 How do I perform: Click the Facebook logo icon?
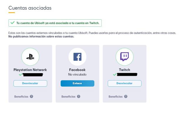(78, 57)
